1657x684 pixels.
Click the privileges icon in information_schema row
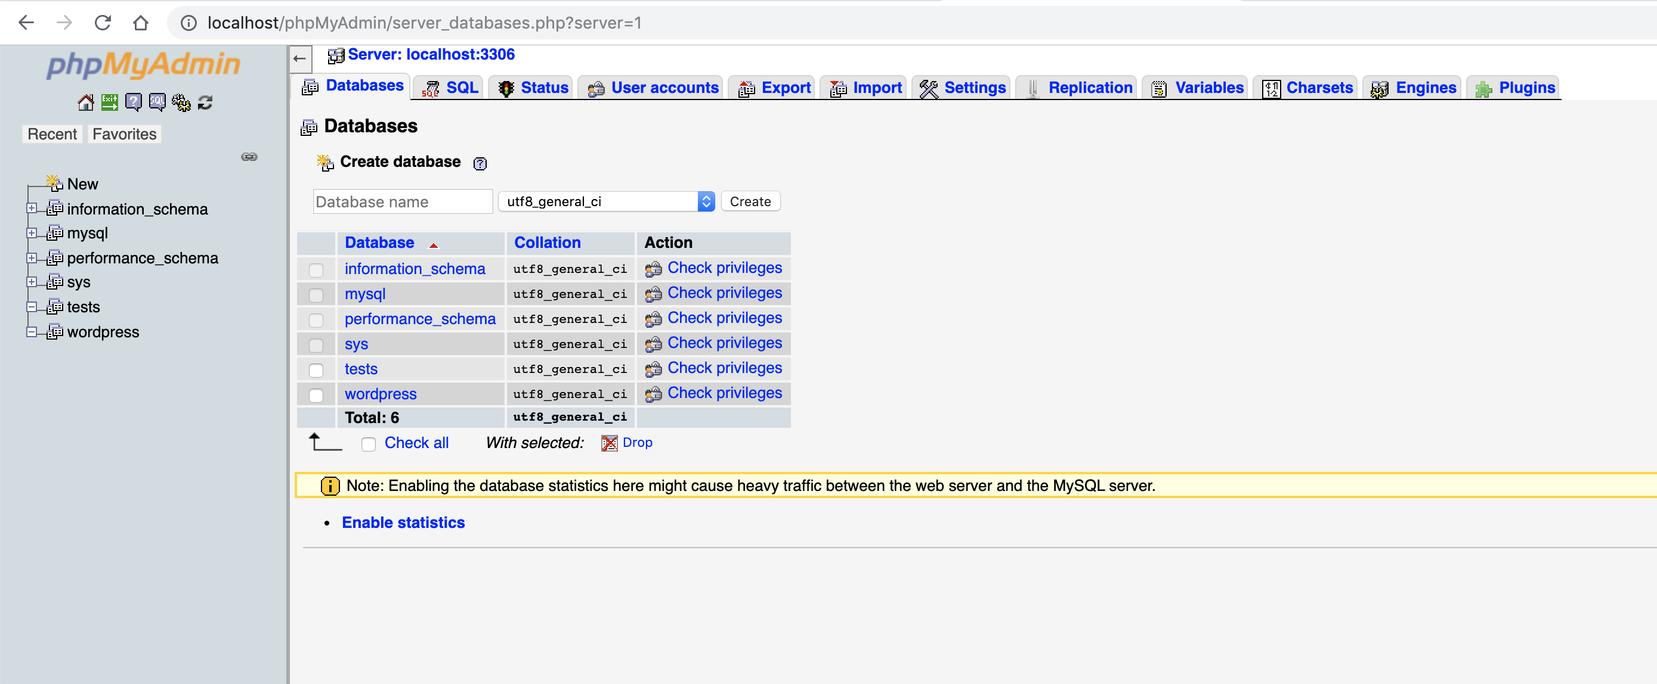point(653,269)
